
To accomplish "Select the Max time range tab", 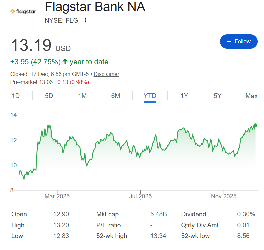I will (x=251, y=96).
